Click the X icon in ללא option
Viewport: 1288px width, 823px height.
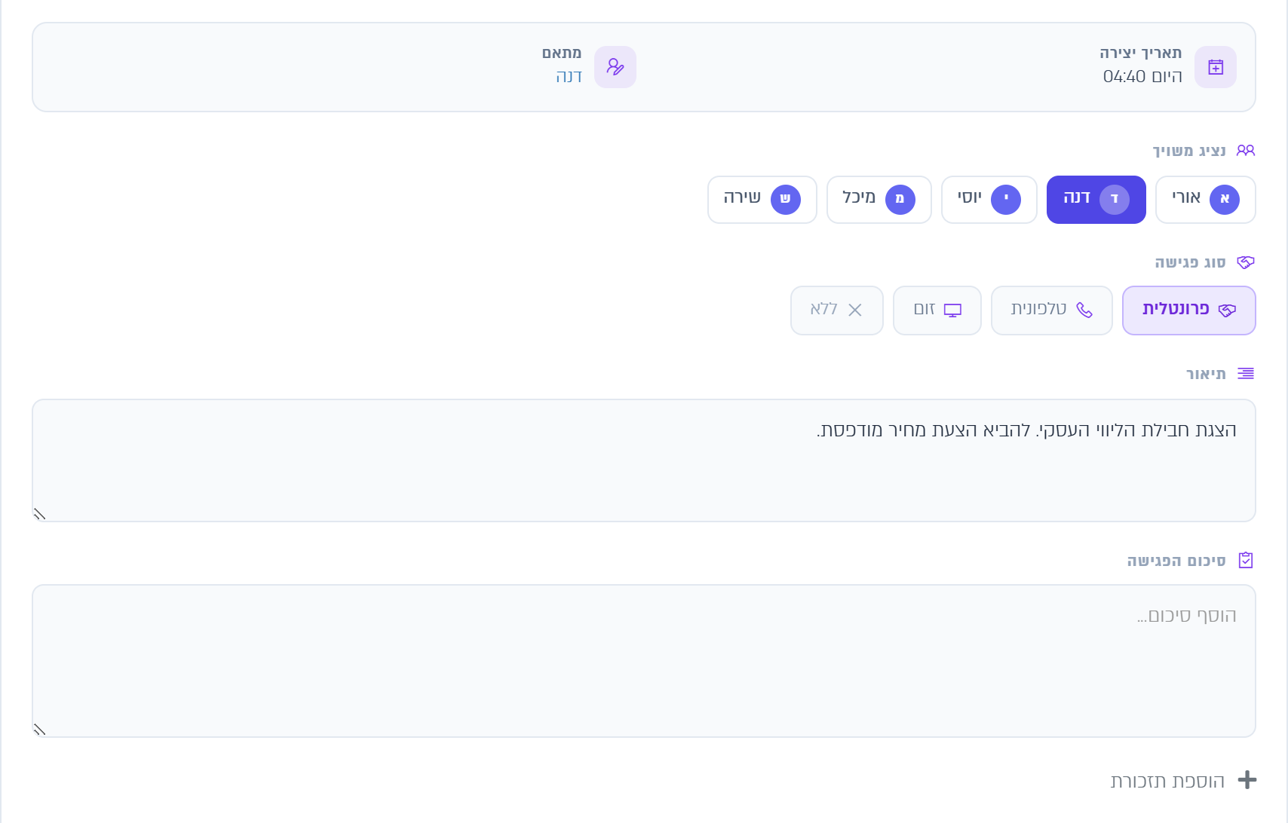[x=855, y=310]
